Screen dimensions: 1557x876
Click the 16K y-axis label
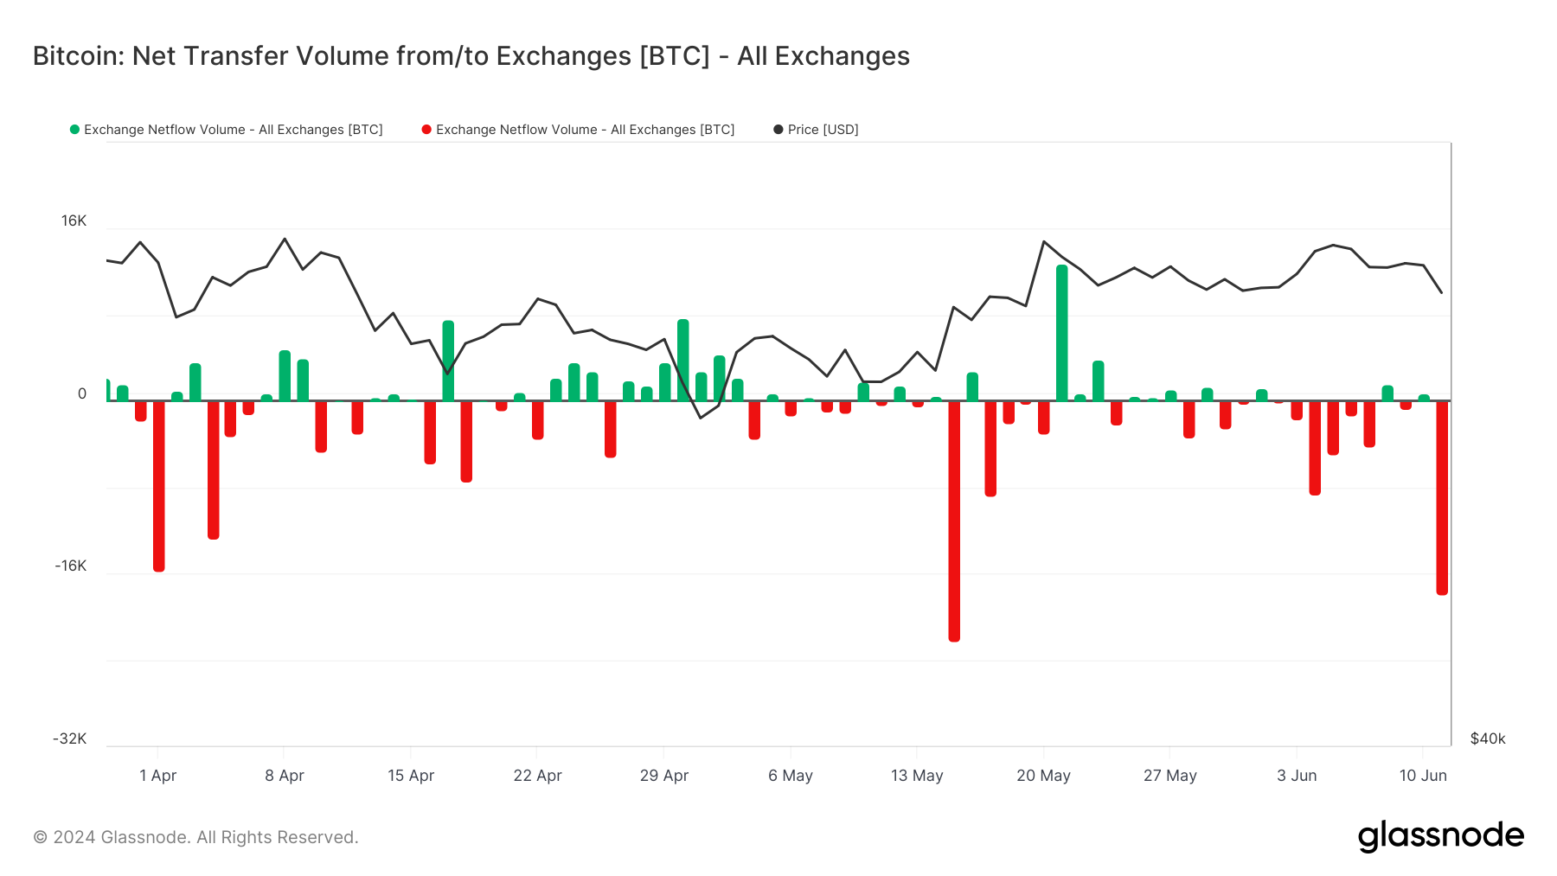(x=74, y=221)
